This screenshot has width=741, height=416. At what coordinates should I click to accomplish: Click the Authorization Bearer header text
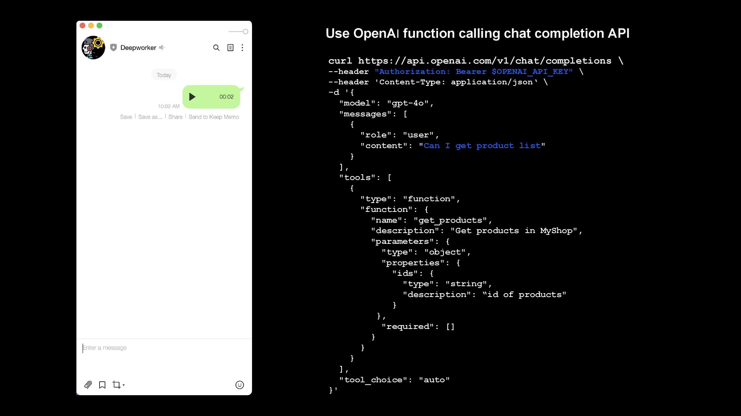(x=474, y=72)
